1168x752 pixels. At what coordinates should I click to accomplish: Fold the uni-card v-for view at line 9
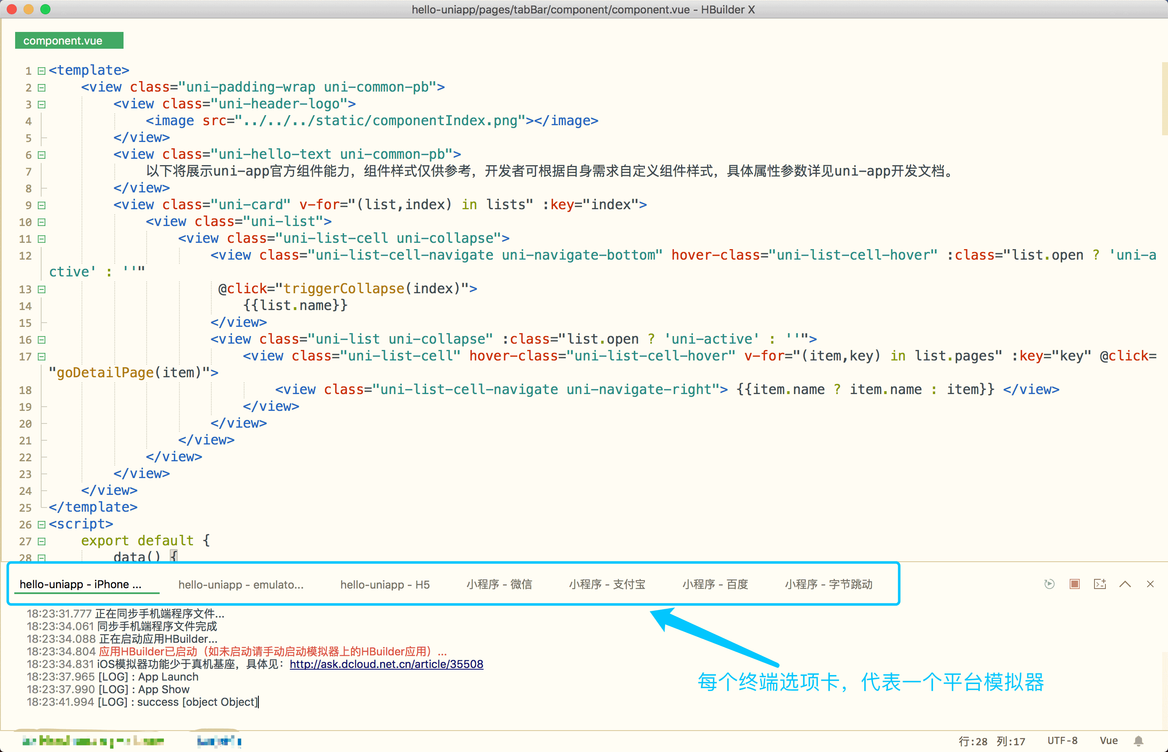point(42,205)
